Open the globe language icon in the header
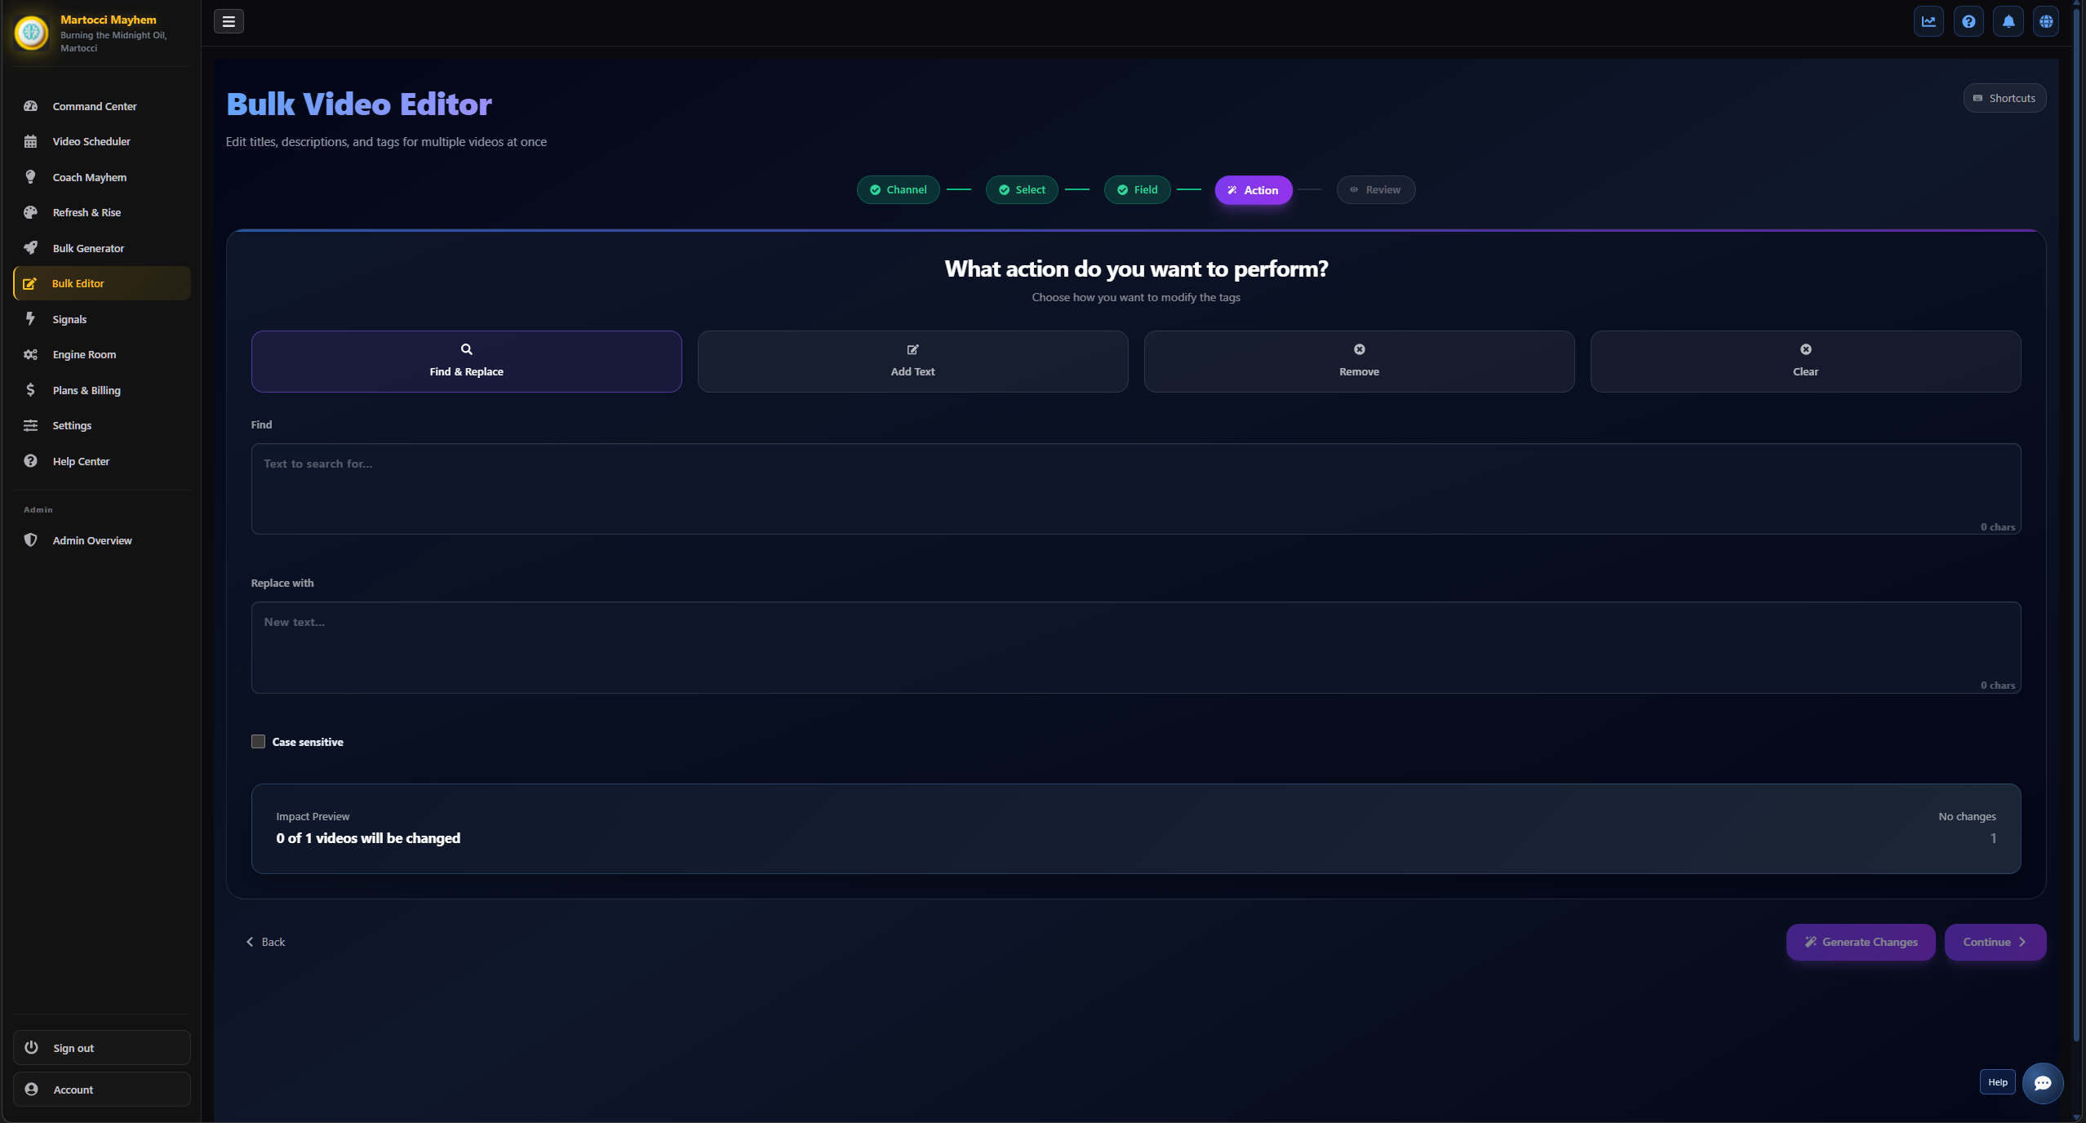 click(x=2046, y=21)
